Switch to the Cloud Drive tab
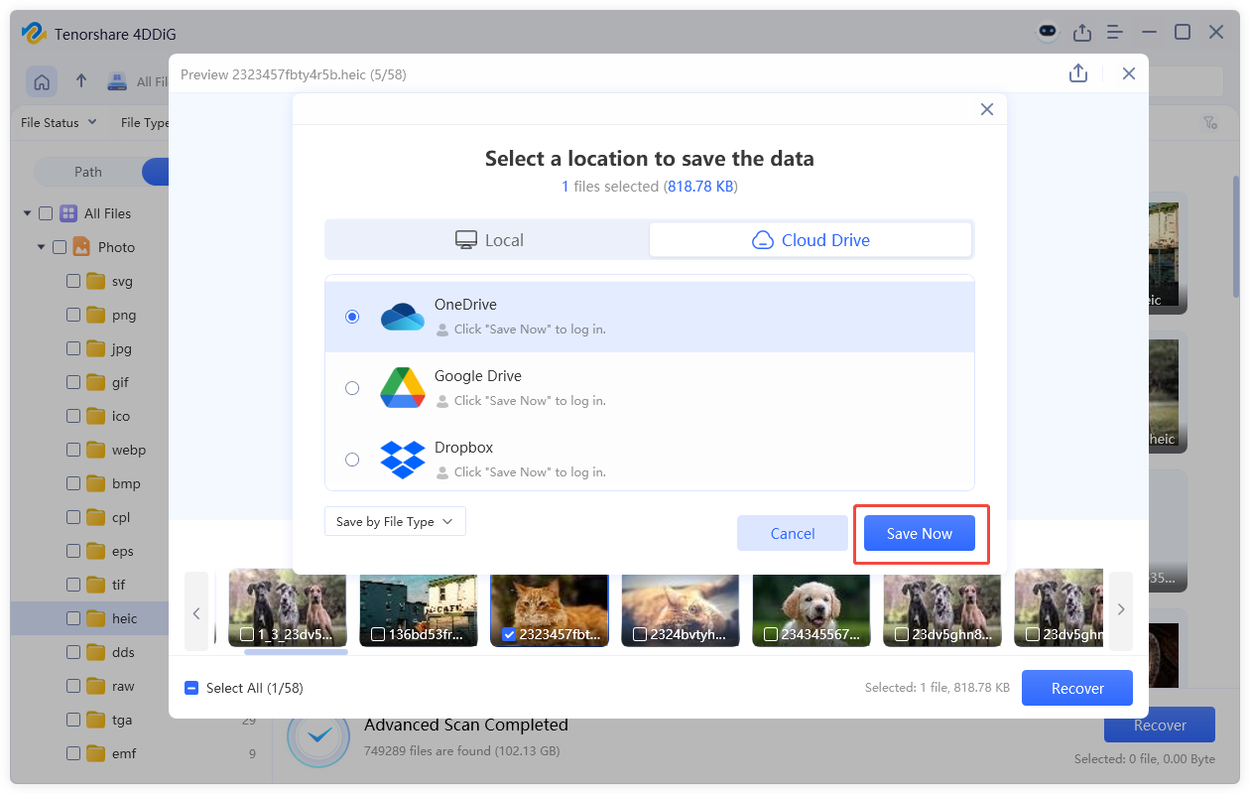1250x794 pixels. (x=811, y=239)
